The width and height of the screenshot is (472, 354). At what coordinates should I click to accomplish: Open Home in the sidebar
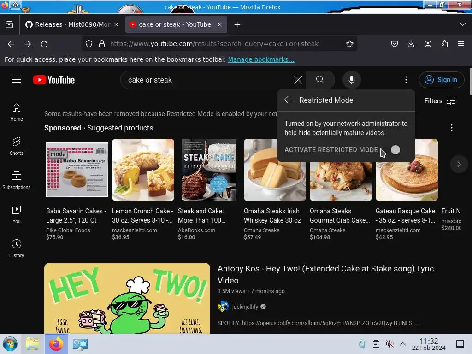click(17, 112)
